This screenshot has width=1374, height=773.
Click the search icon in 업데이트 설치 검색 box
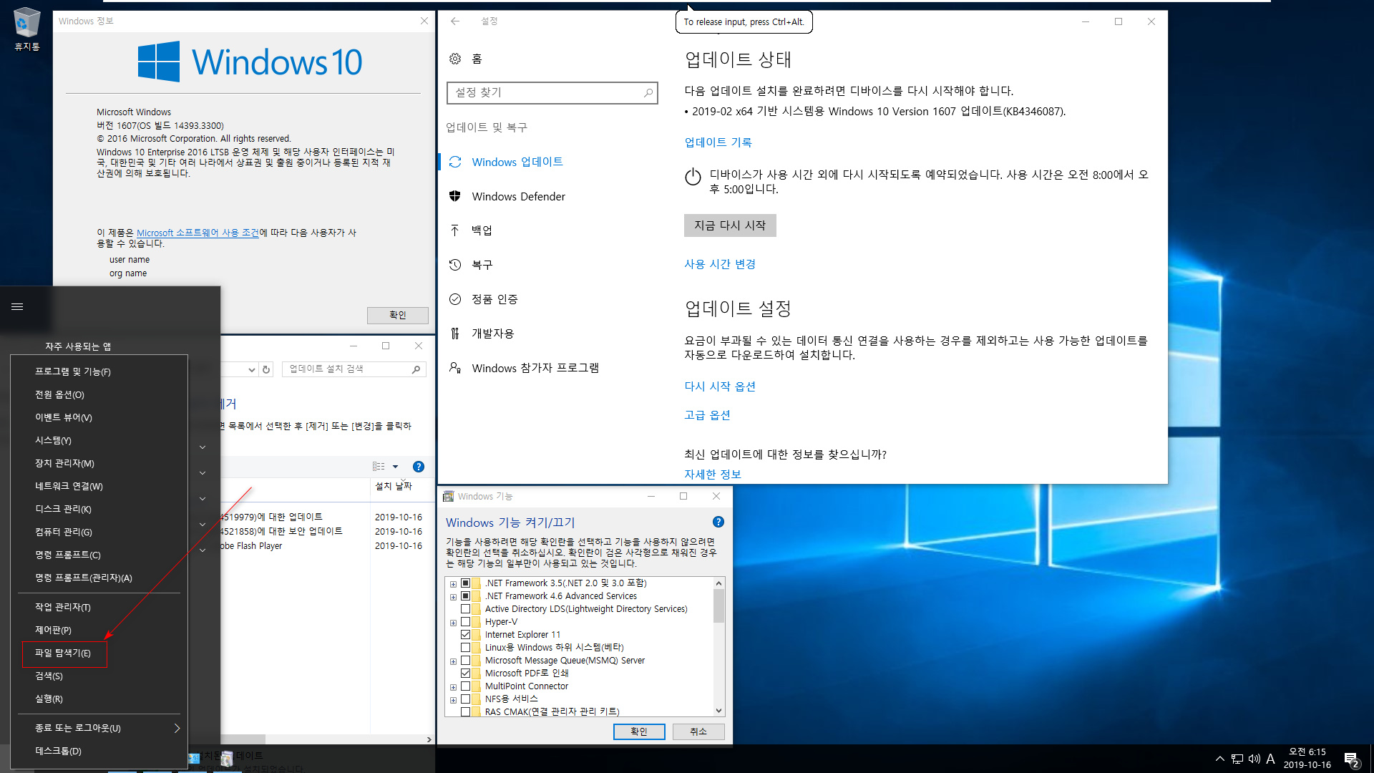pos(416,369)
